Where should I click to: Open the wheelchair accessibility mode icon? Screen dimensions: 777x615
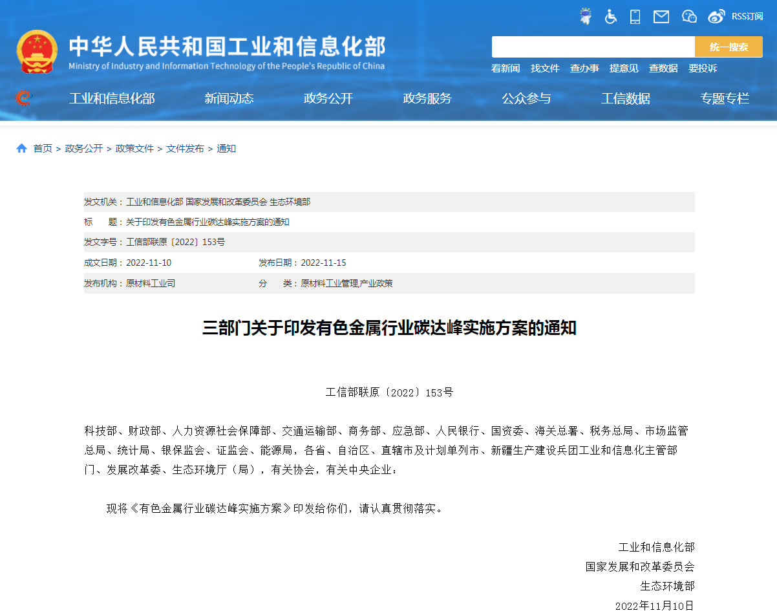pyautogui.click(x=611, y=16)
